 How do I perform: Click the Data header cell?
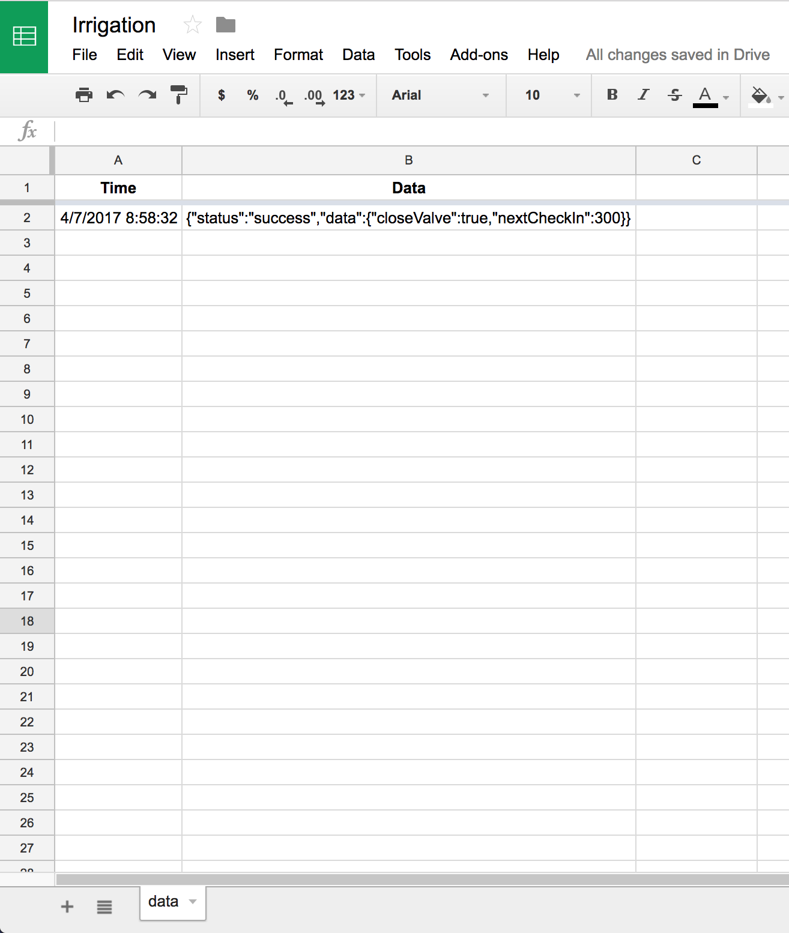(x=409, y=188)
